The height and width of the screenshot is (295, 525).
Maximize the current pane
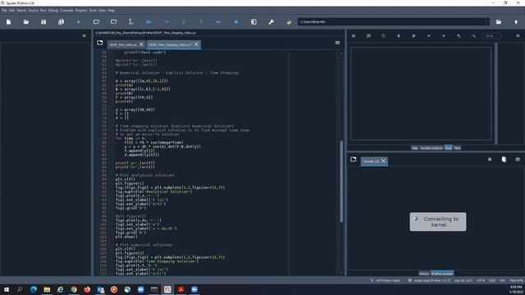pyautogui.click(x=253, y=22)
